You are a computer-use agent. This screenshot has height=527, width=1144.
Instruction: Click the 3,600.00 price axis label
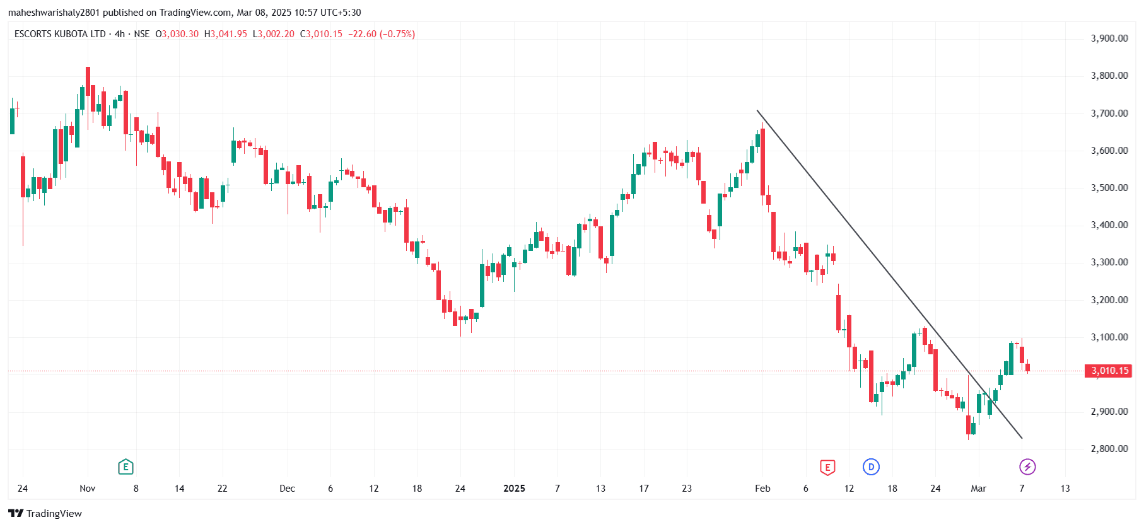point(1109,151)
